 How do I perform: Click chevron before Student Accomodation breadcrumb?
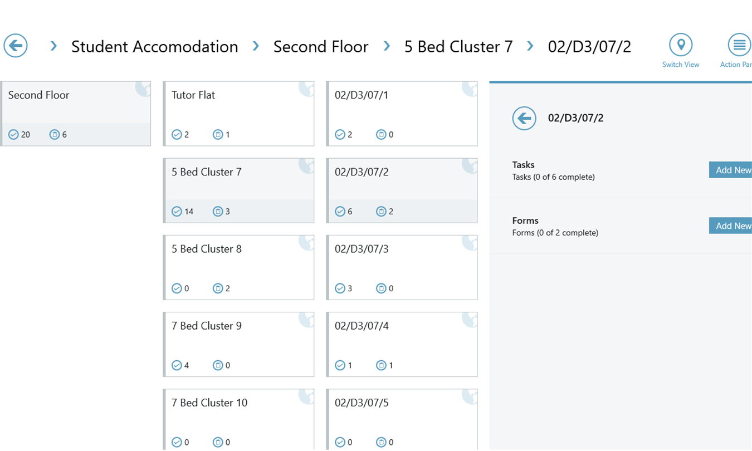53,46
